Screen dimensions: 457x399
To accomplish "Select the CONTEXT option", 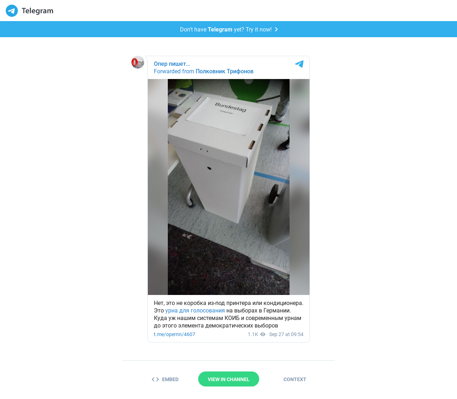I will [x=295, y=379].
